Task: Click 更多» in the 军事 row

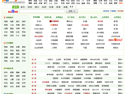Action: pos(120,78)
